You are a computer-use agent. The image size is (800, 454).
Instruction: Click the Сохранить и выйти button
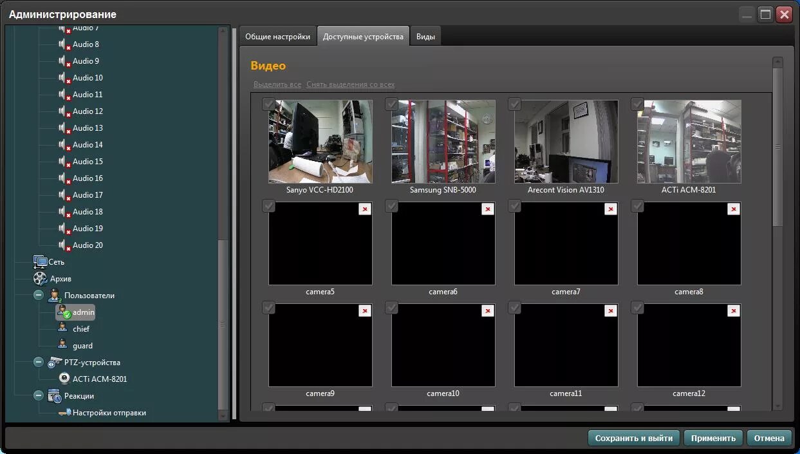click(634, 438)
